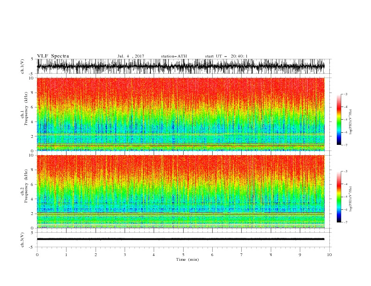This screenshot has height=286, width=371.
Task: Click the "ch.3(V)" axis label
Action: (x=22, y=240)
